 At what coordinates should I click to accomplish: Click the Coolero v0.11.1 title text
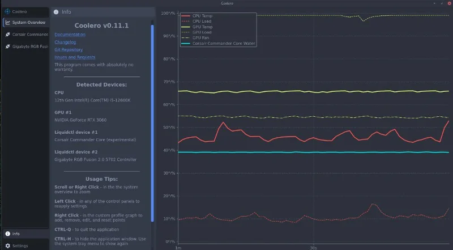101,26
